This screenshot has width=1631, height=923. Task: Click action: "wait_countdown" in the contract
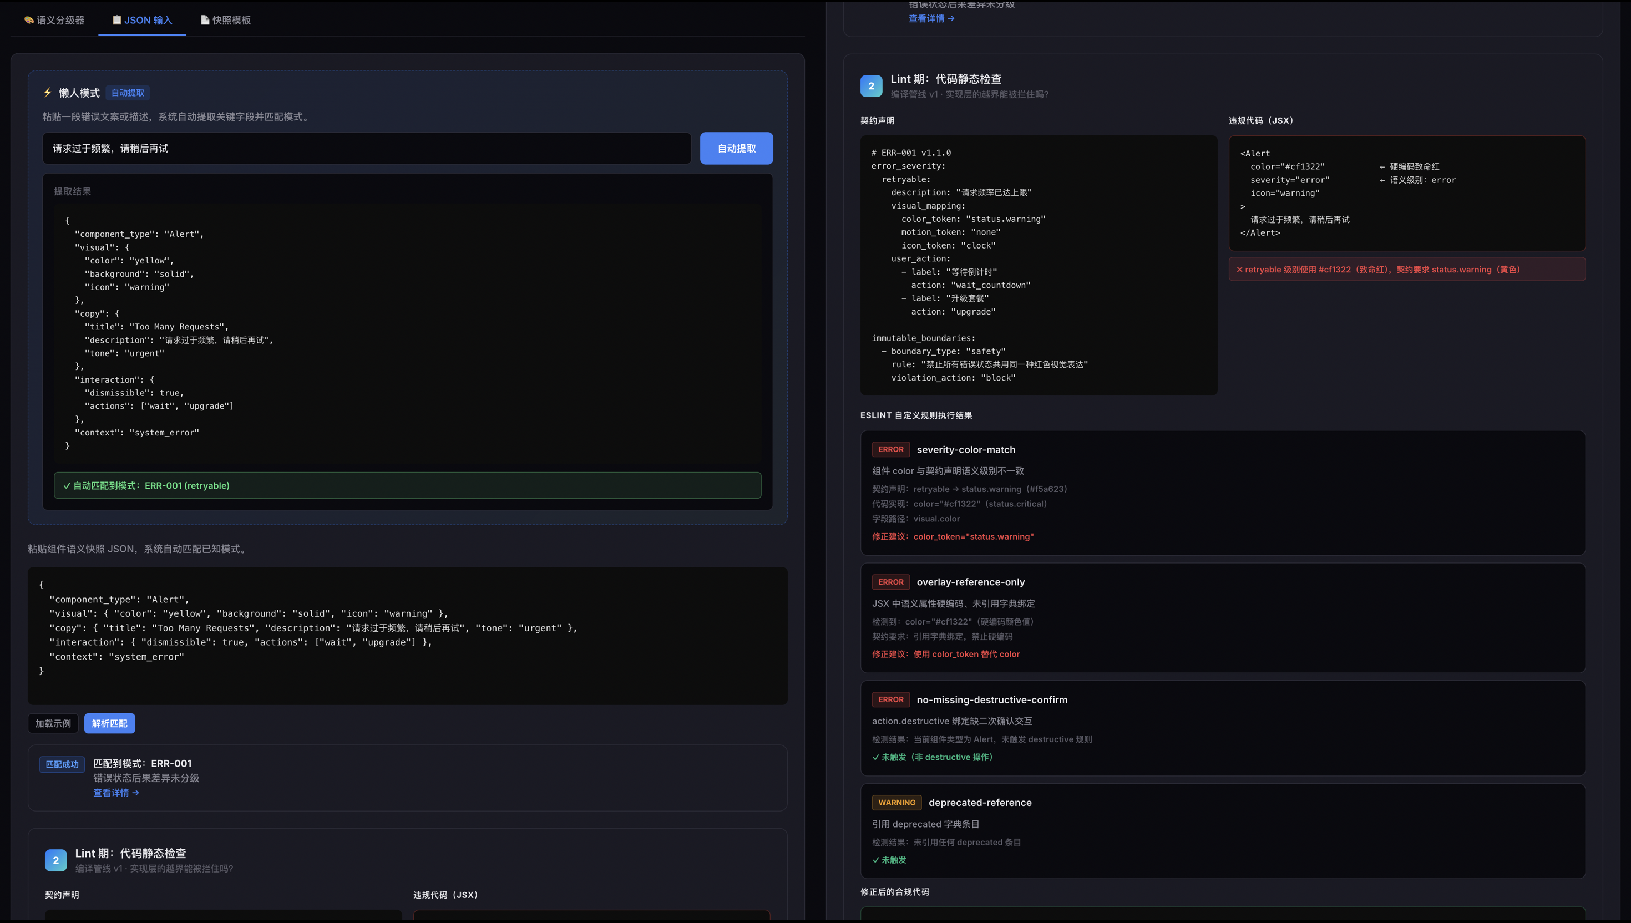(x=970, y=285)
